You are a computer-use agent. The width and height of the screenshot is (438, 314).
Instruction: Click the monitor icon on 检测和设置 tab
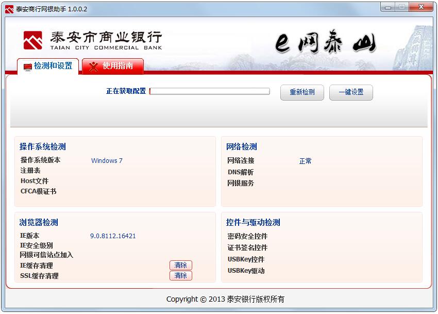pos(28,67)
